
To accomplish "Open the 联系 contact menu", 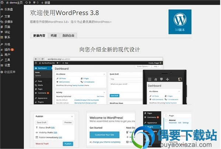I will tap(7, 37).
